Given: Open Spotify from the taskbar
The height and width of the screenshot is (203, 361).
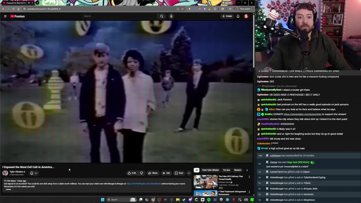Looking at the screenshot, I should click(x=209, y=200).
